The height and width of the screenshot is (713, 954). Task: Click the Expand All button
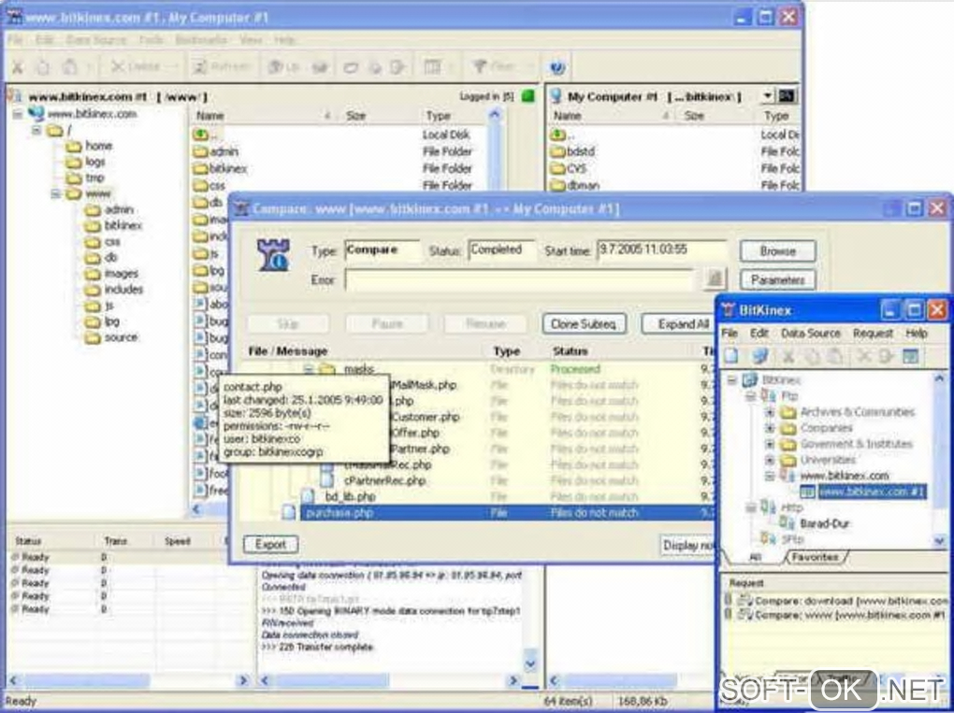pos(679,324)
